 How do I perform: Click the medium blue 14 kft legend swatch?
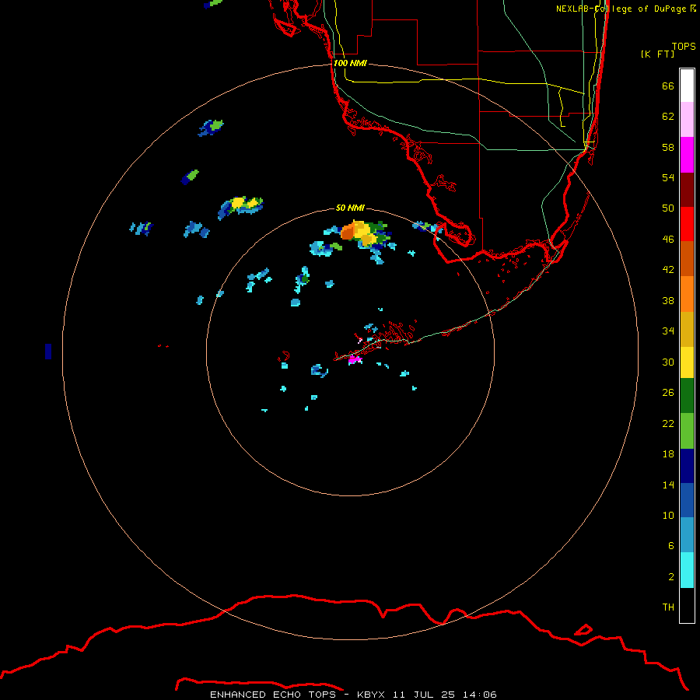point(687,500)
